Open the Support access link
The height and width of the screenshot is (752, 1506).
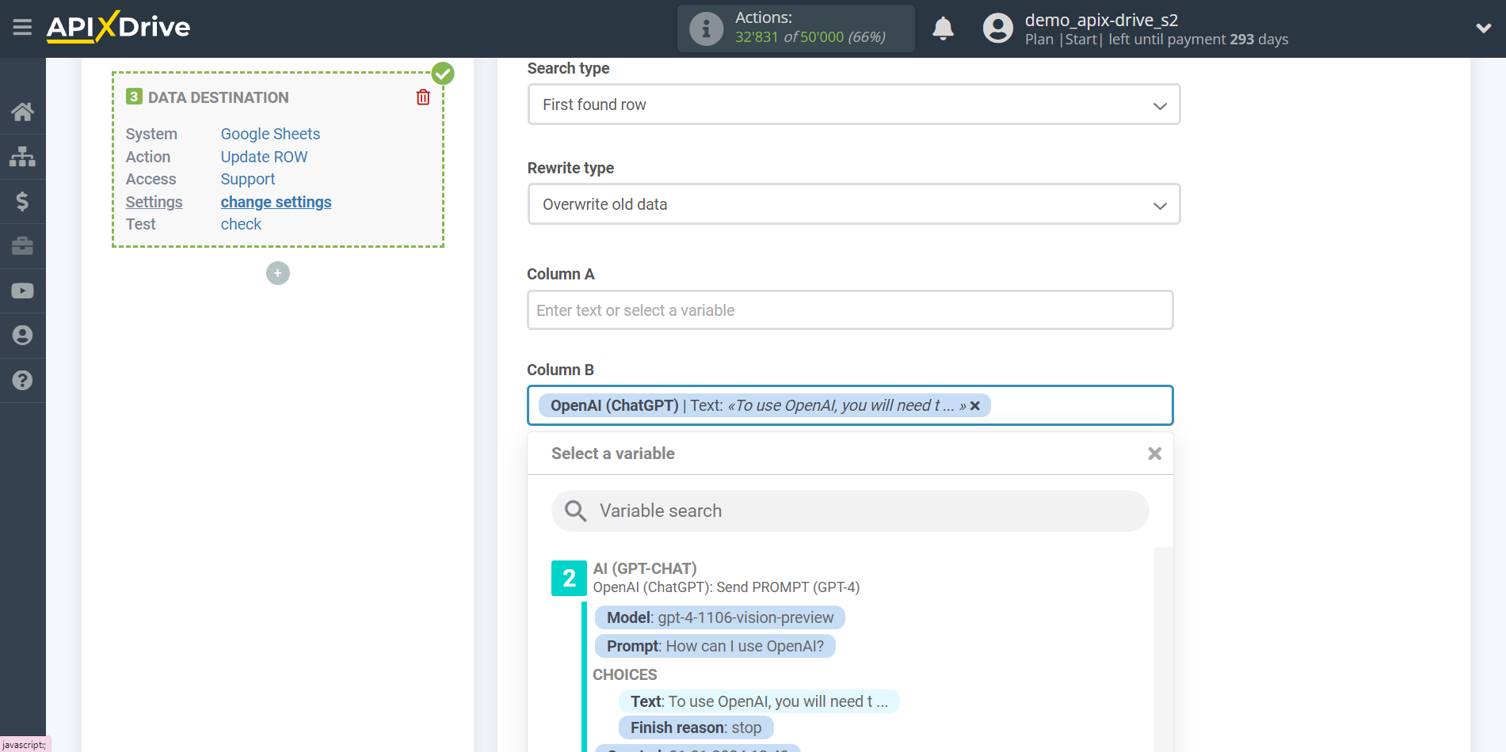(x=248, y=179)
